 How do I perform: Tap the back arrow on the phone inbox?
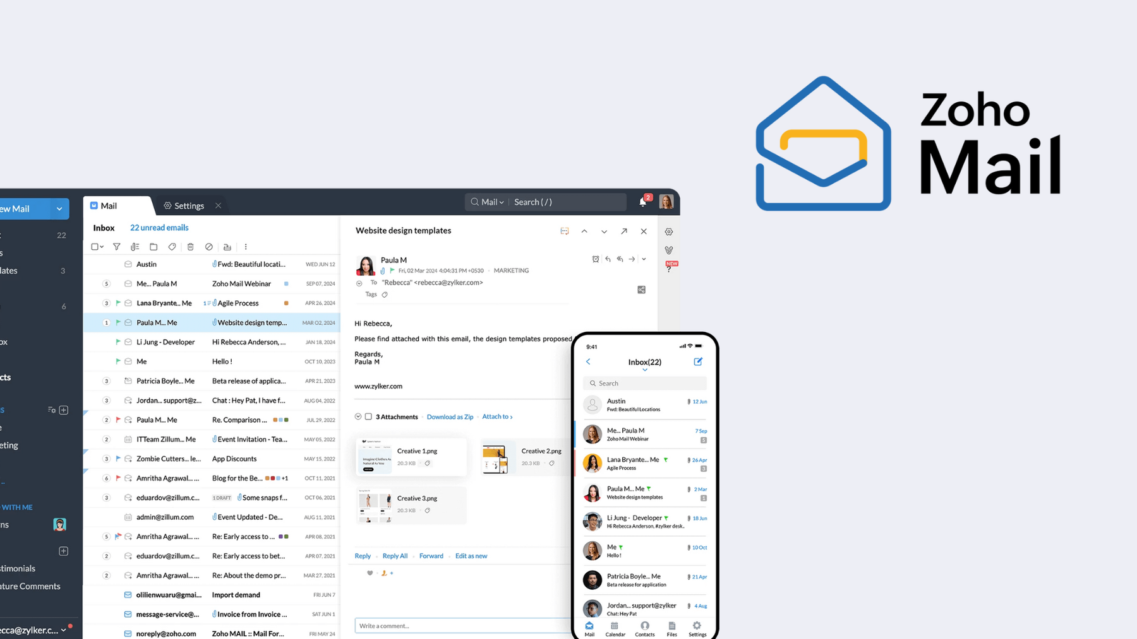tap(588, 361)
